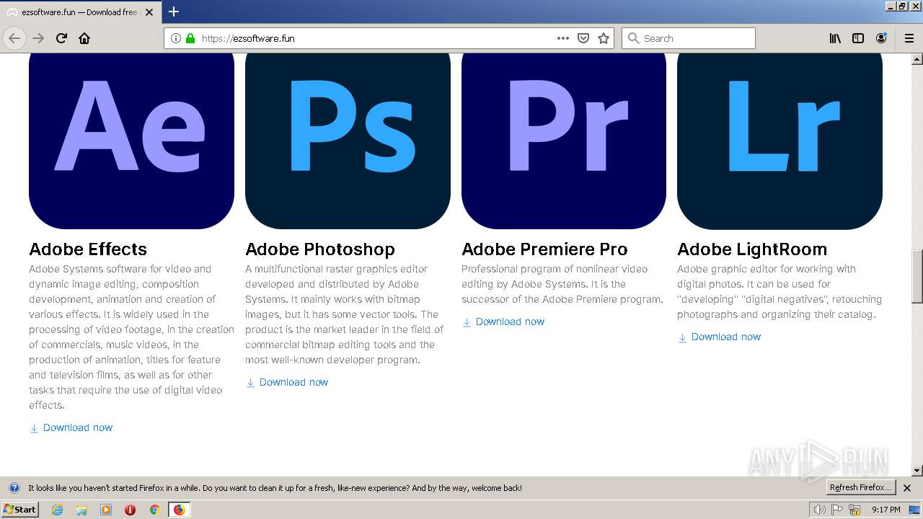Select the ezsoftware.fun browser tab

[x=80, y=12]
